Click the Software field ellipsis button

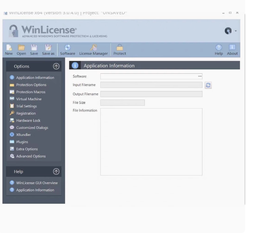pyautogui.click(x=200, y=76)
